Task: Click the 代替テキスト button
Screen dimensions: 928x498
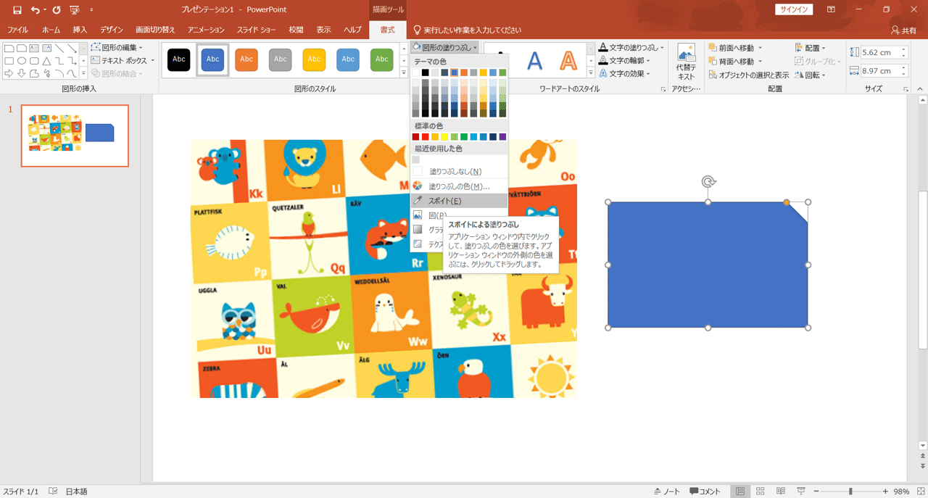Action: pyautogui.click(x=686, y=62)
